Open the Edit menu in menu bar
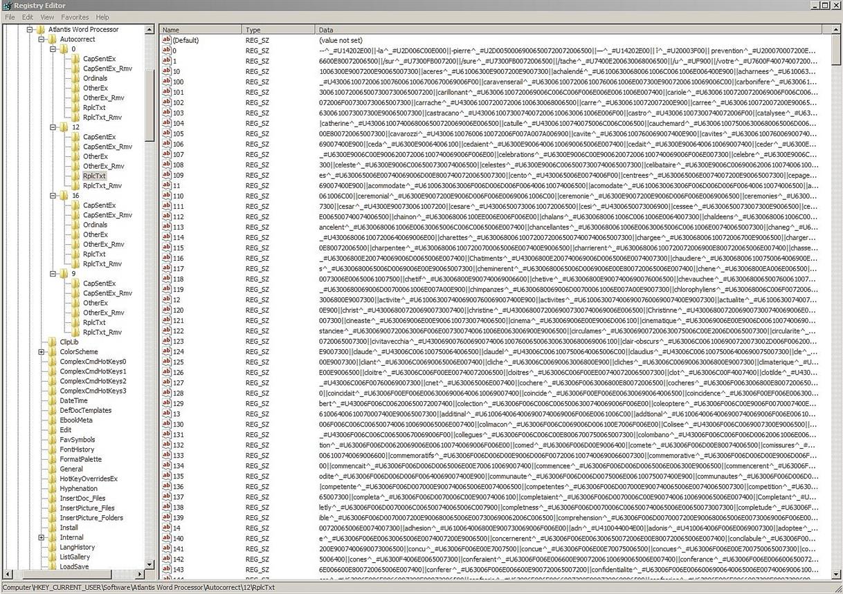This screenshot has width=843, height=594. pos(28,17)
